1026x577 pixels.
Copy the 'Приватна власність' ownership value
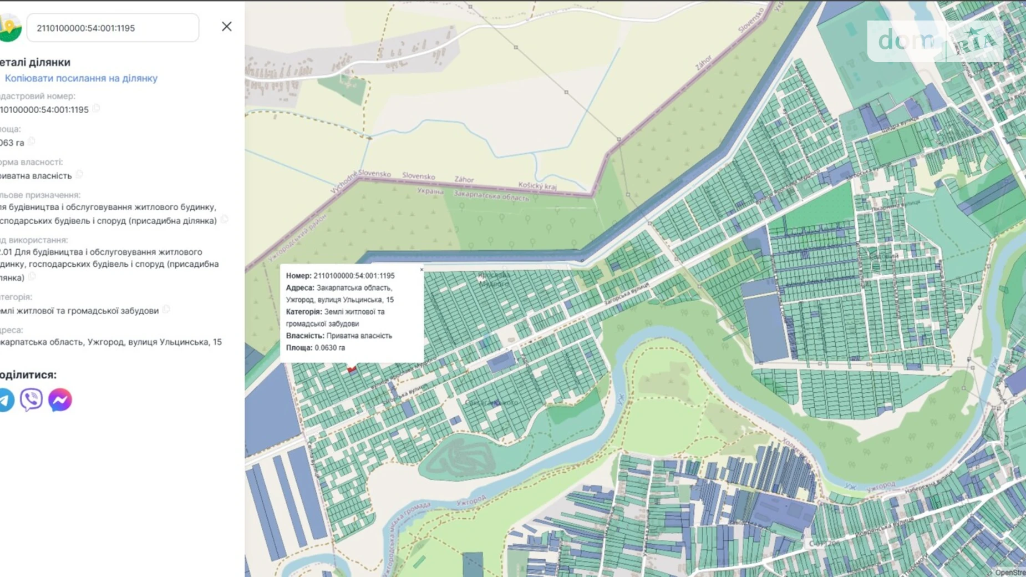[79, 175]
